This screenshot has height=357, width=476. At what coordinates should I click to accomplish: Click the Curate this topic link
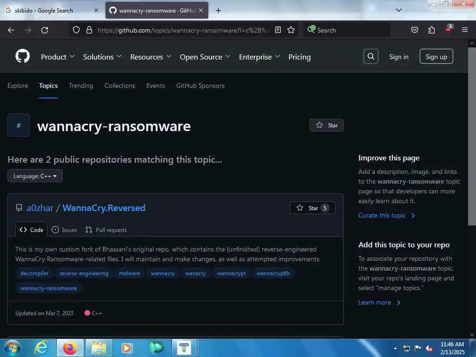386,215
